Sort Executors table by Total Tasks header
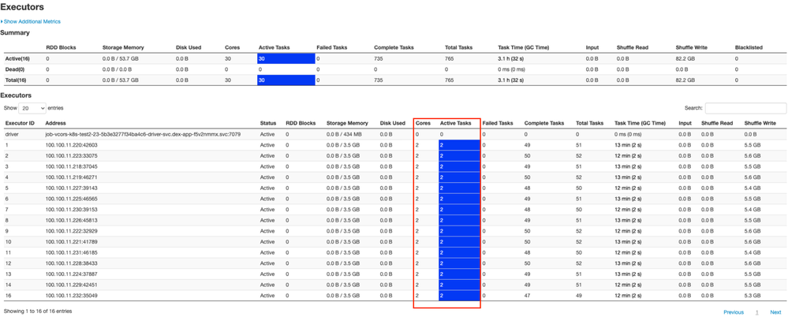Screen dimensions: 788x317 (x=589, y=123)
